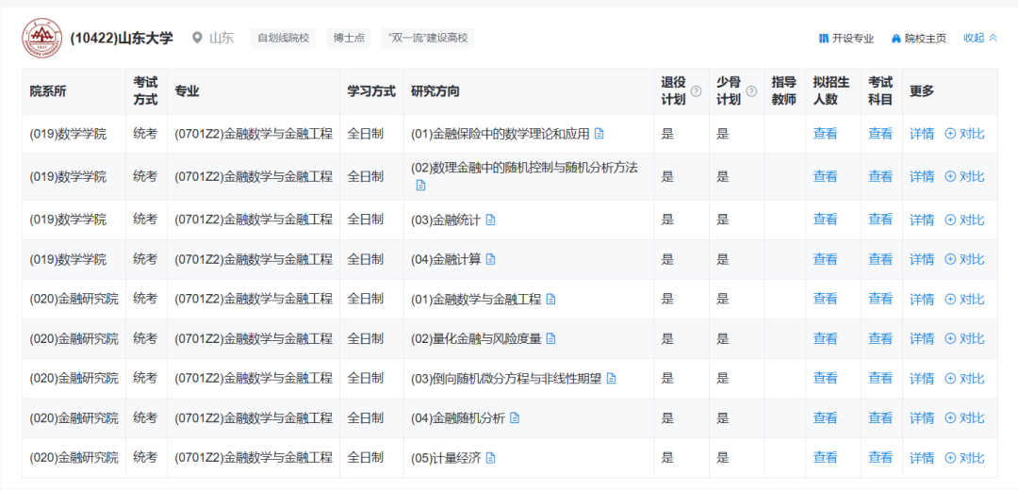
Task: Open 详情 for (03)金融统计 row
Action: coord(922,220)
